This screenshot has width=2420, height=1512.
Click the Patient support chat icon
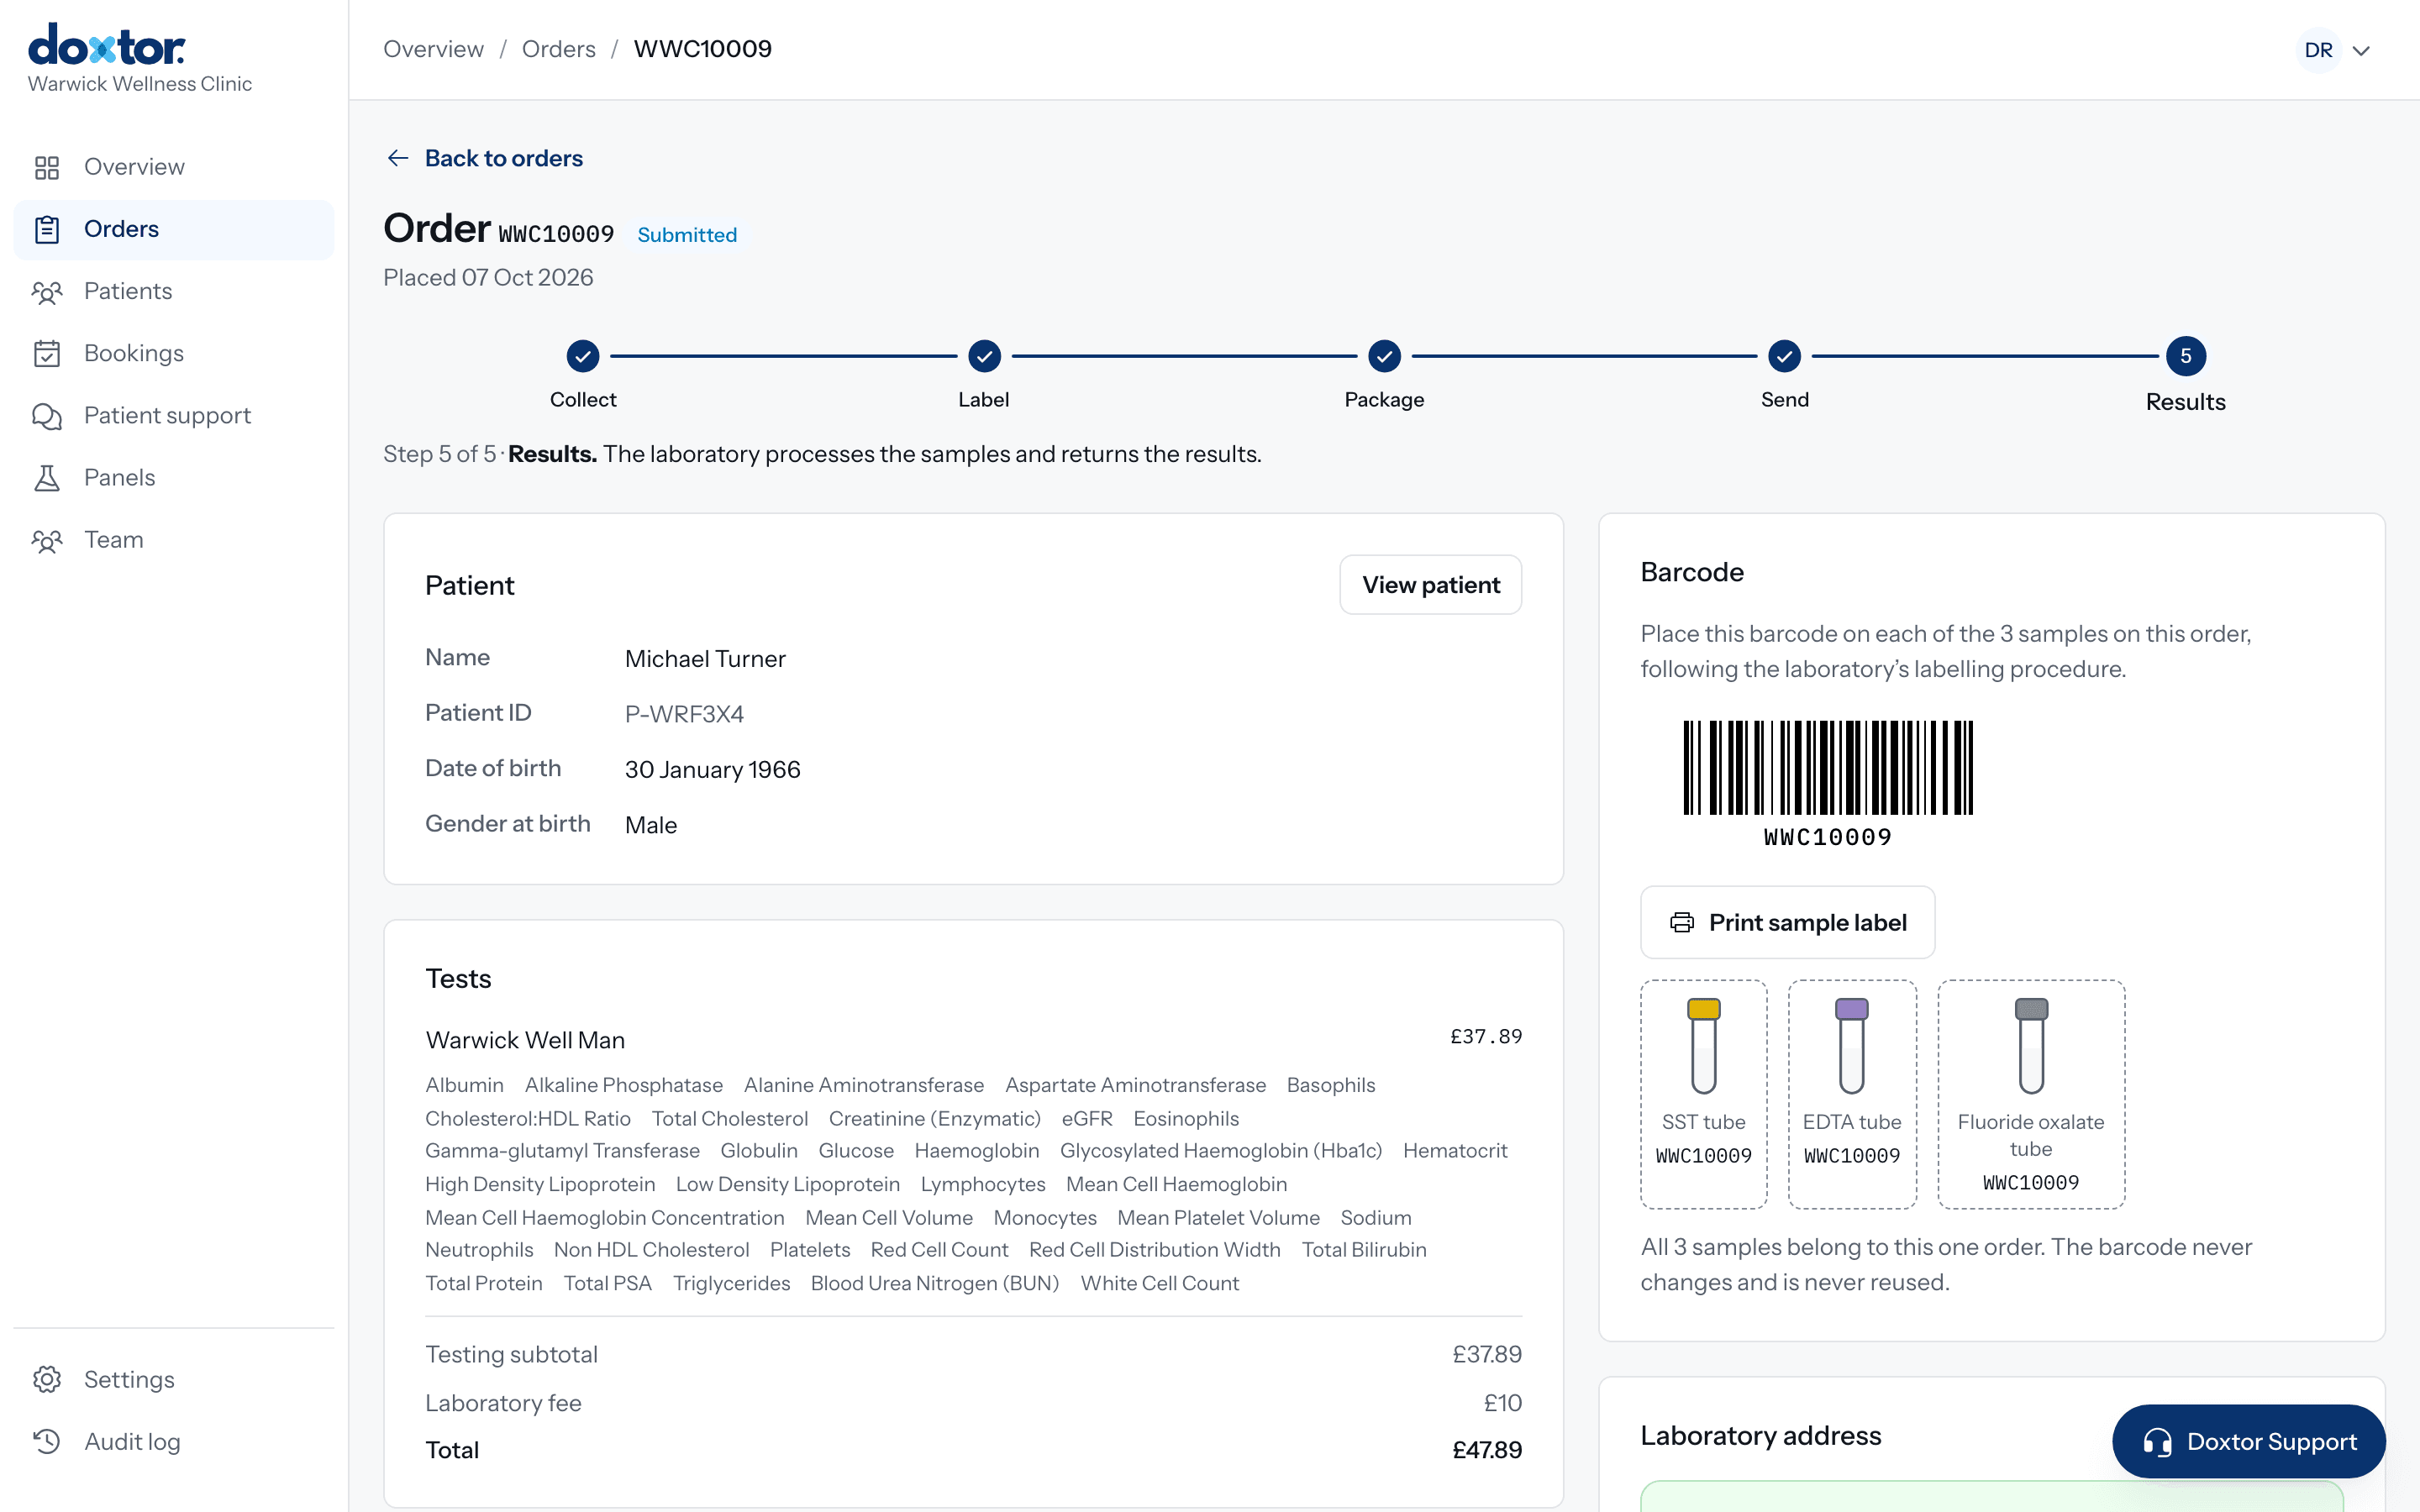pos(47,416)
